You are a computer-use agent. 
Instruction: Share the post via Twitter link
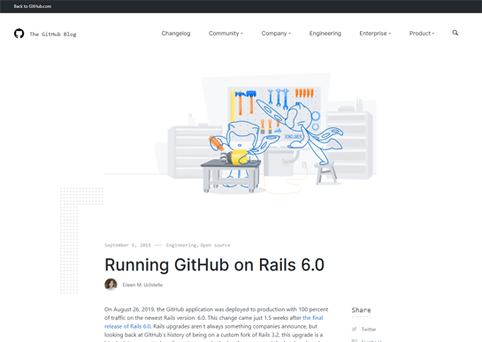coord(369,329)
